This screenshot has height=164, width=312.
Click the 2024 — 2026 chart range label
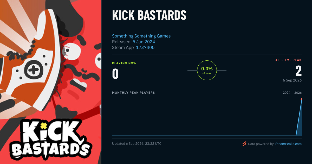tap(292, 93)
